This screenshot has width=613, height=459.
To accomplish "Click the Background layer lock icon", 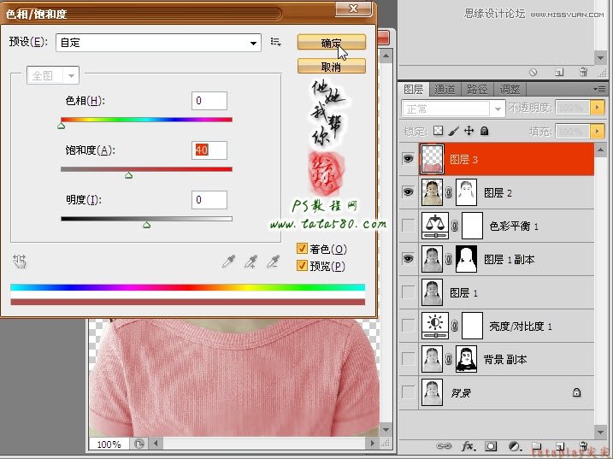I will coord(576,392).
